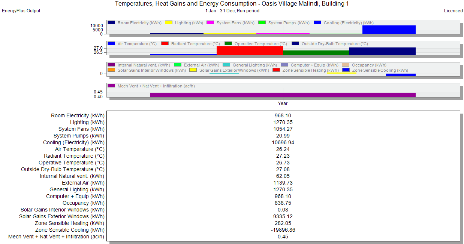The width and height of the screenshot is (464, 244).
Task: Click the Solar Gains Exterior Windows legend swatch
Action: (x=193, y=70)
